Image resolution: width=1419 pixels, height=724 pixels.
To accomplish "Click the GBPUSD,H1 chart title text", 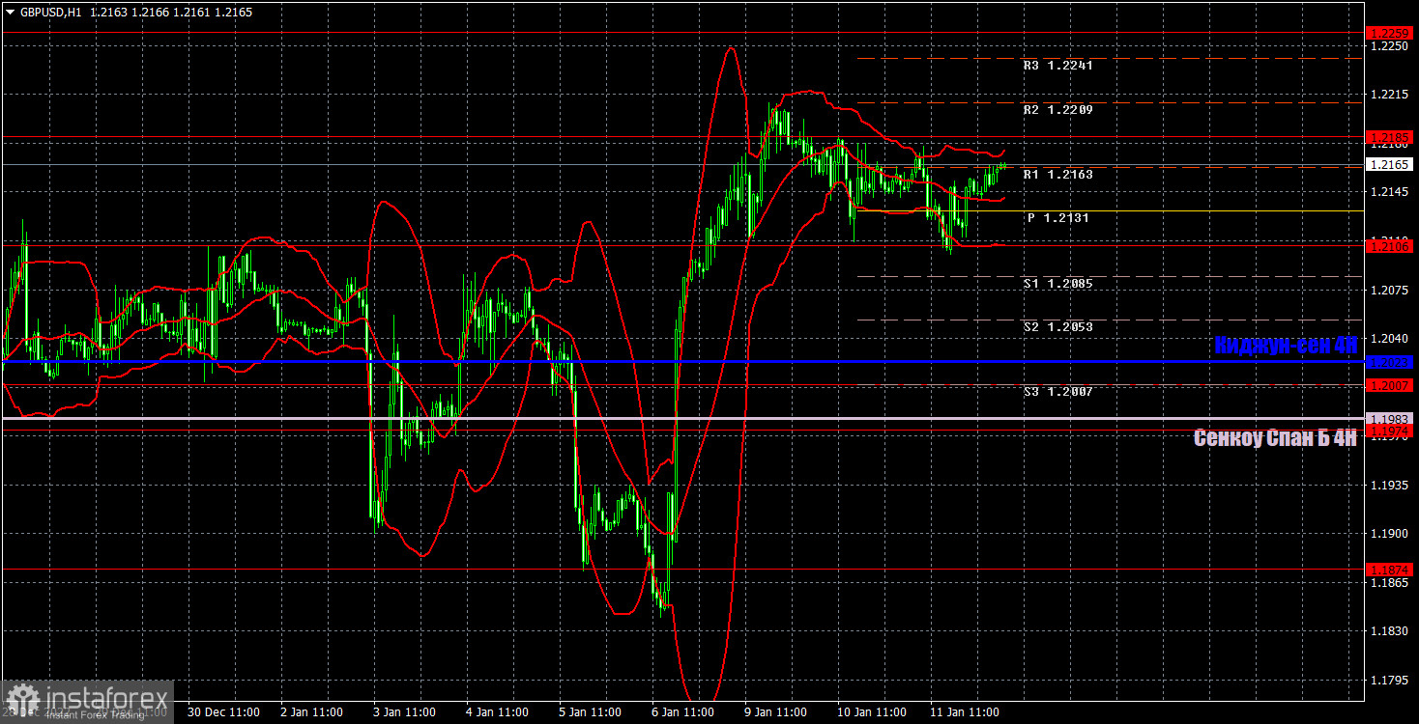I will pos(50,13).
